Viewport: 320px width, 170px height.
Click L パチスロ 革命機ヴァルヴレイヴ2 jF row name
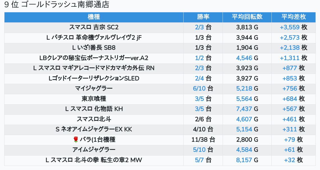pyautogui.click(x=94, y=37)
